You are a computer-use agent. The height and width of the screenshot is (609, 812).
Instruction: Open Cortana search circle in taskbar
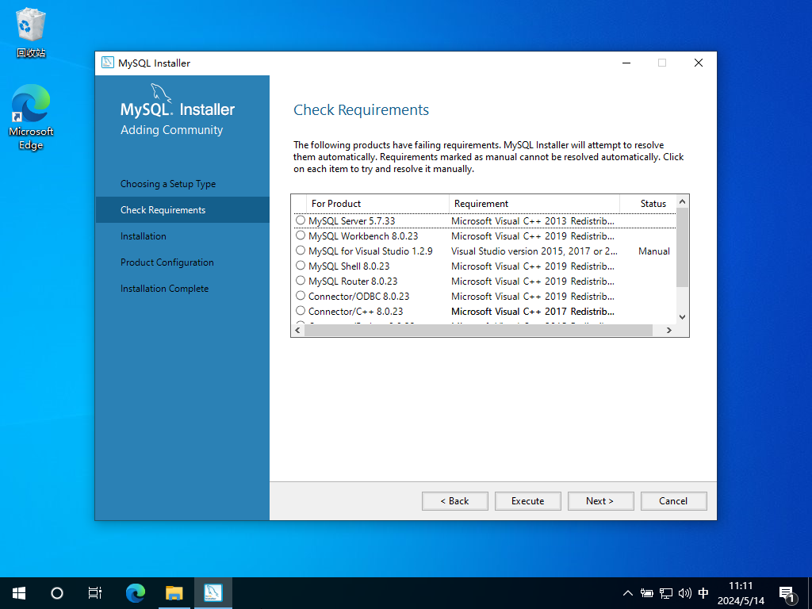57,592
